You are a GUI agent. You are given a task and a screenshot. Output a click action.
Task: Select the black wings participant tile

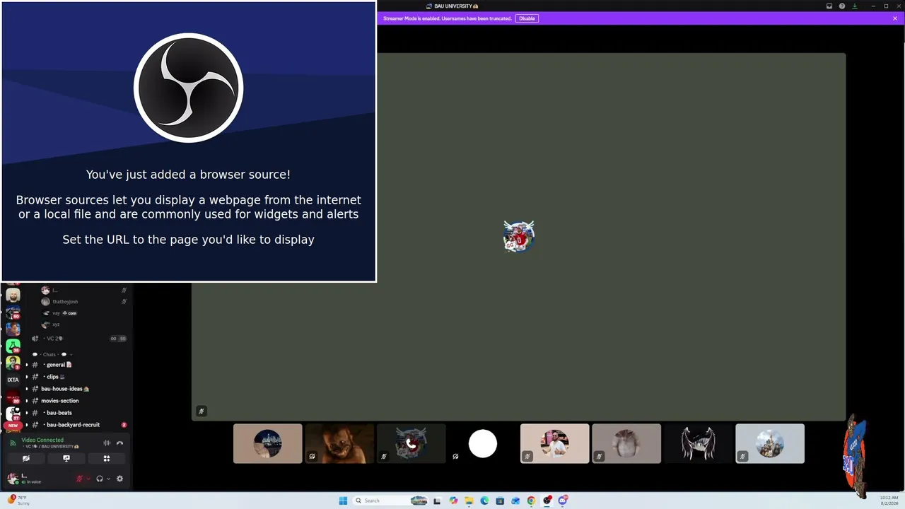pyautogui.click(x=699, y=444)
